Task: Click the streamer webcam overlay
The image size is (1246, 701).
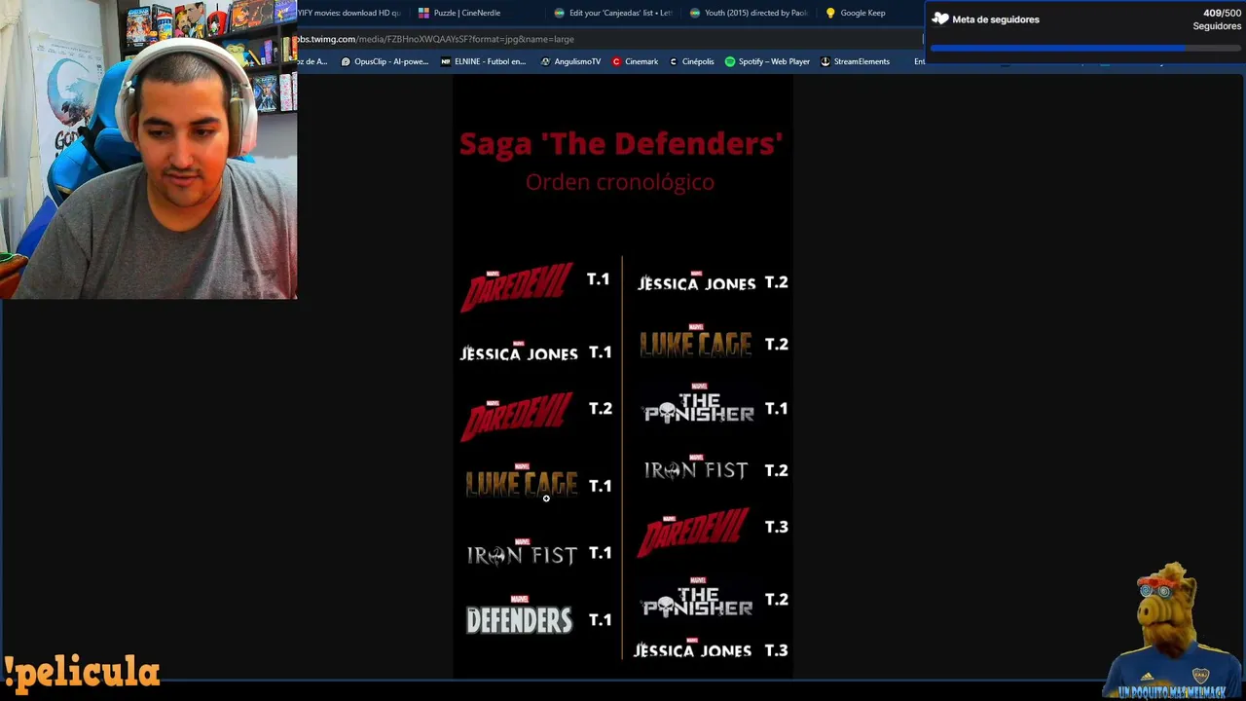Action: 148,150
